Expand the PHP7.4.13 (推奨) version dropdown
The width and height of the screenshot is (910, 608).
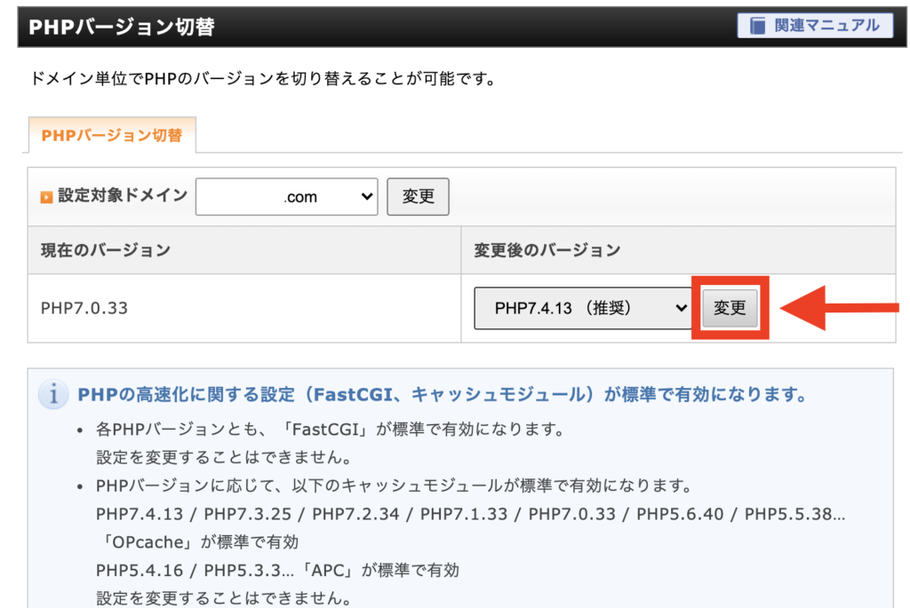582,308
